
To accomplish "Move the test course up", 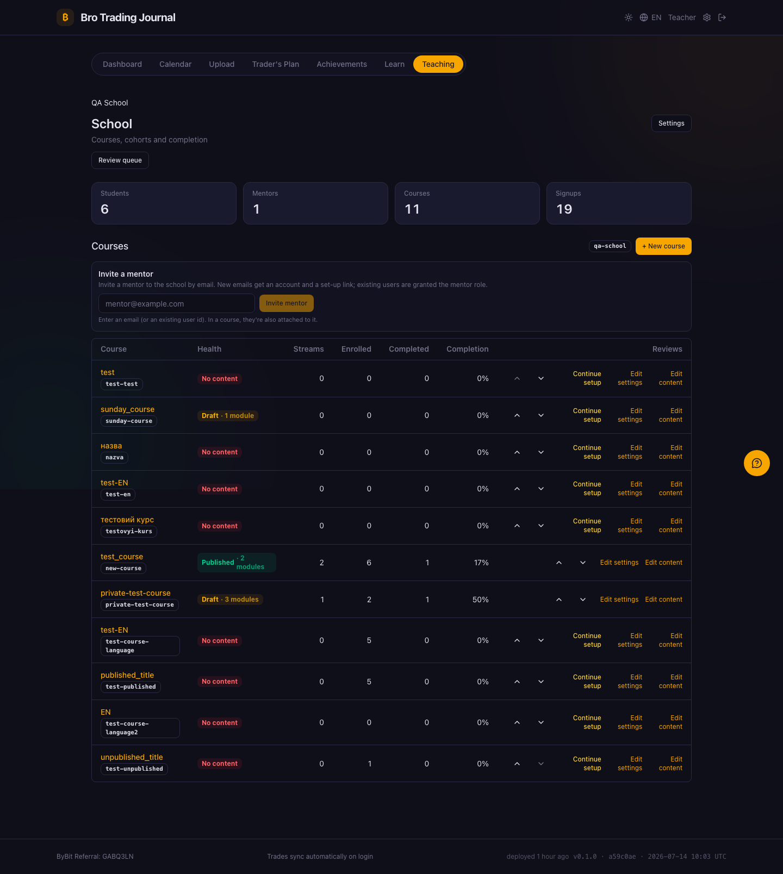I will coord(517,378).
